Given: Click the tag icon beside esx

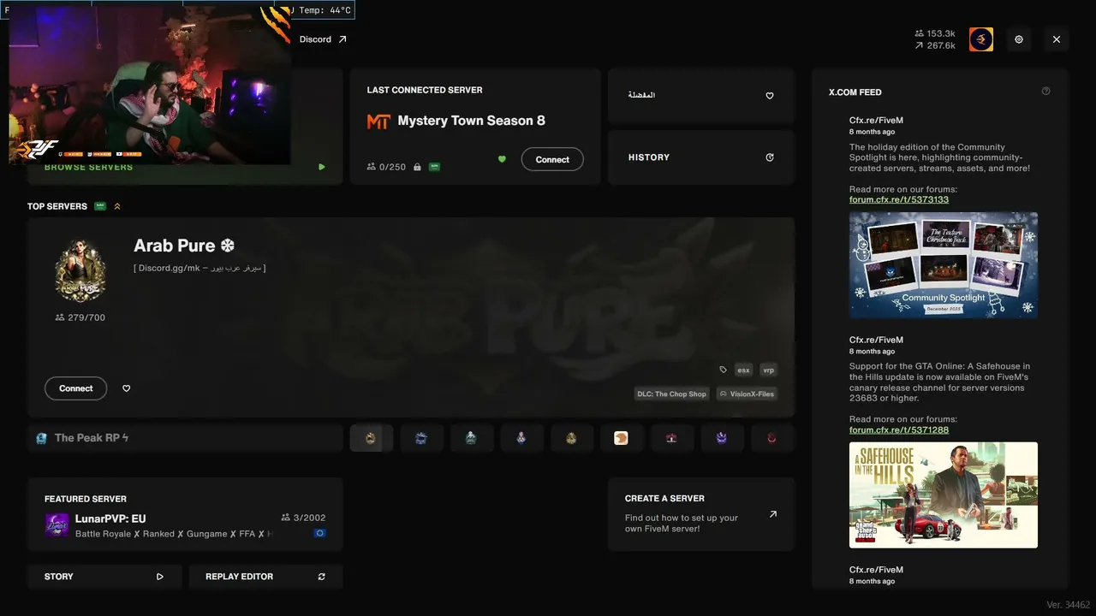Looking at the screenshot, I should click(724, 370).
